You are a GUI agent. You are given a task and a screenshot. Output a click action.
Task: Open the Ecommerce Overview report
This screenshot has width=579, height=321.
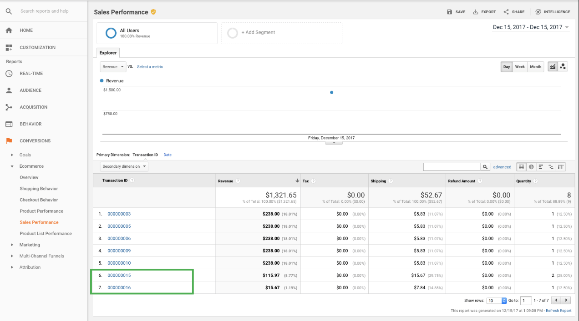click(x=29, y=178)
